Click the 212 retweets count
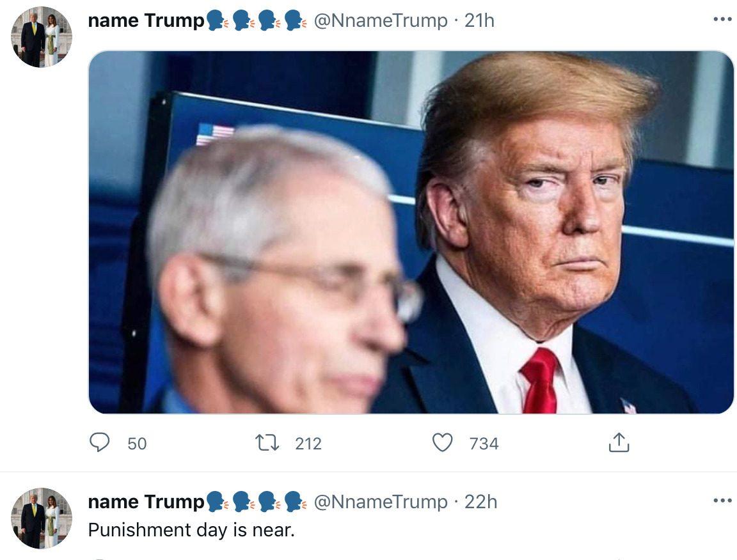 (x=308, y=444)
